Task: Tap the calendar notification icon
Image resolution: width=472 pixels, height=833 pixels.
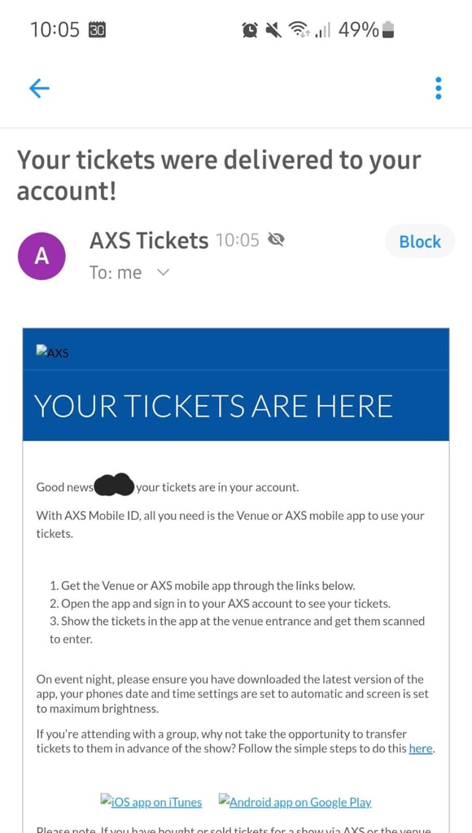Action: (x=97, y=30)
